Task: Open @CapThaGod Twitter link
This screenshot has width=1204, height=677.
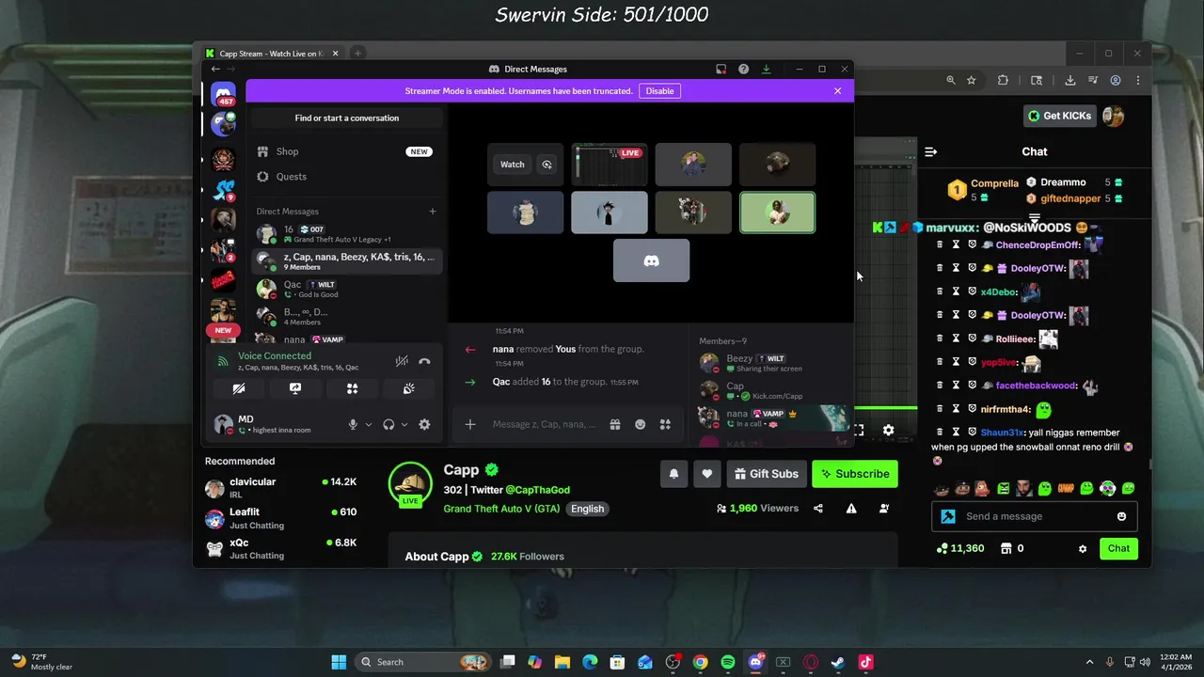Action: point(537,490)
